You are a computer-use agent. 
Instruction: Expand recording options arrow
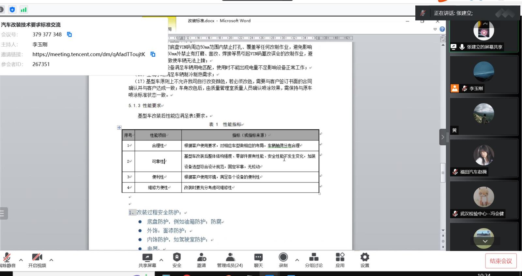(x=297, y=260)
